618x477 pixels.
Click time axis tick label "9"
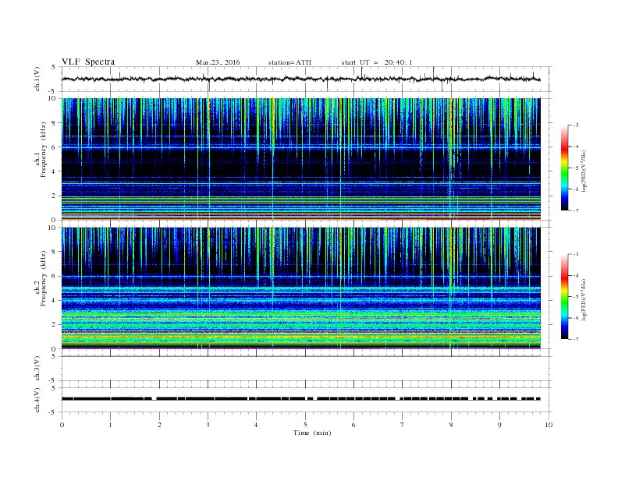[499, 425]
